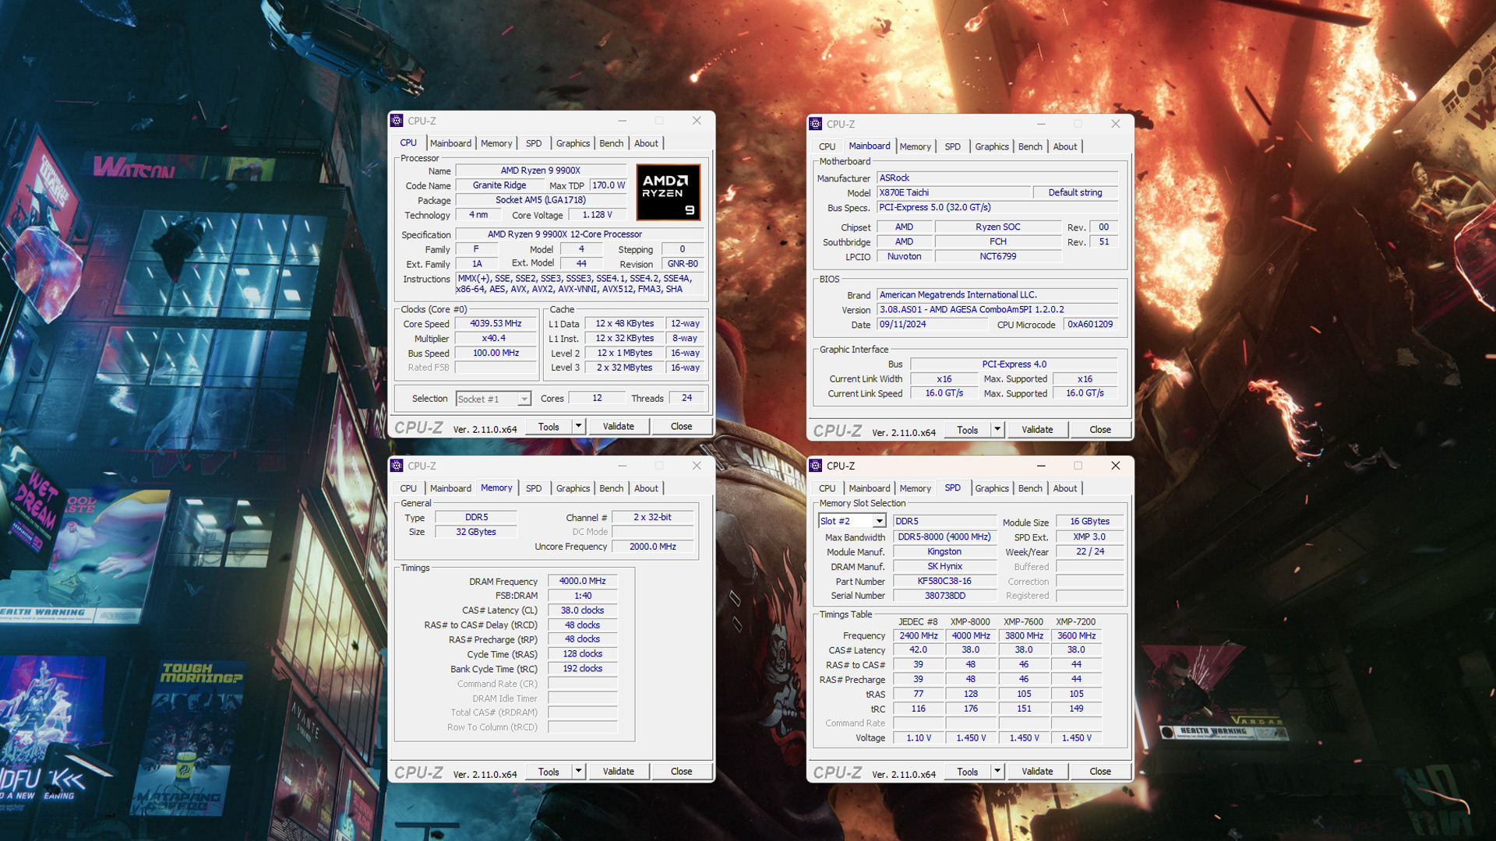Viewport: 1496px width, 841px height.
Task: Click the AMD Ryzen 9 logo image
Action: point(668,192)
